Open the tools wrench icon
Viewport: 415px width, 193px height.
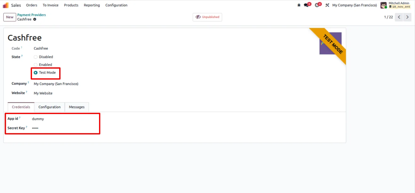[x=327, y=5]
